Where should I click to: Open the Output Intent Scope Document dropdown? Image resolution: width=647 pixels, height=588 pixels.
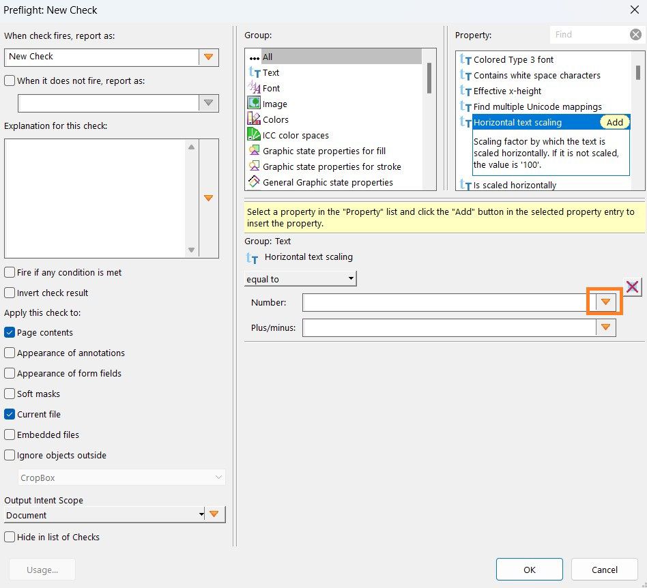click(105, 514)
